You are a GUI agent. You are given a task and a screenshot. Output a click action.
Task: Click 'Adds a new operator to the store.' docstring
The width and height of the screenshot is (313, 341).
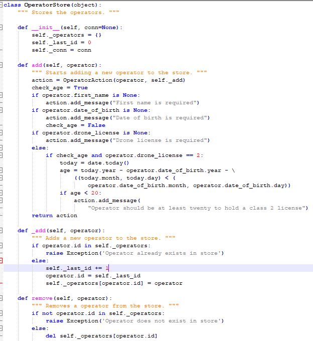pos(103,238)
